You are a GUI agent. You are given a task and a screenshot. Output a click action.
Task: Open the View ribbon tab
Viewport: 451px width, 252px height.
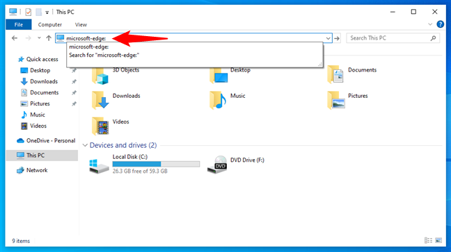tap(81, 25)
